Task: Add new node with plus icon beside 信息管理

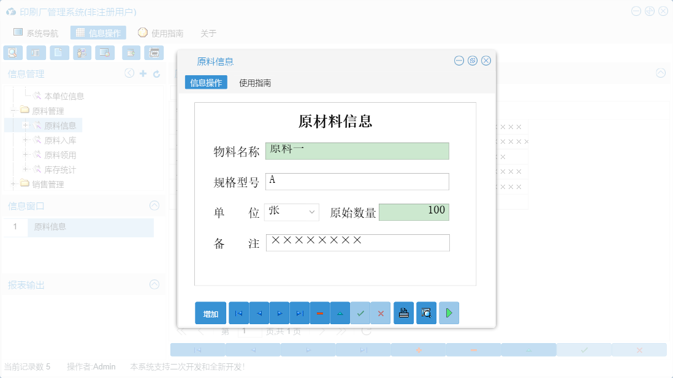Action: pyautogui.click(x=142, y=73)
